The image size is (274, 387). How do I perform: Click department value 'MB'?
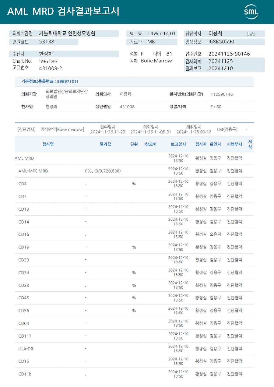tap(151, 41)
